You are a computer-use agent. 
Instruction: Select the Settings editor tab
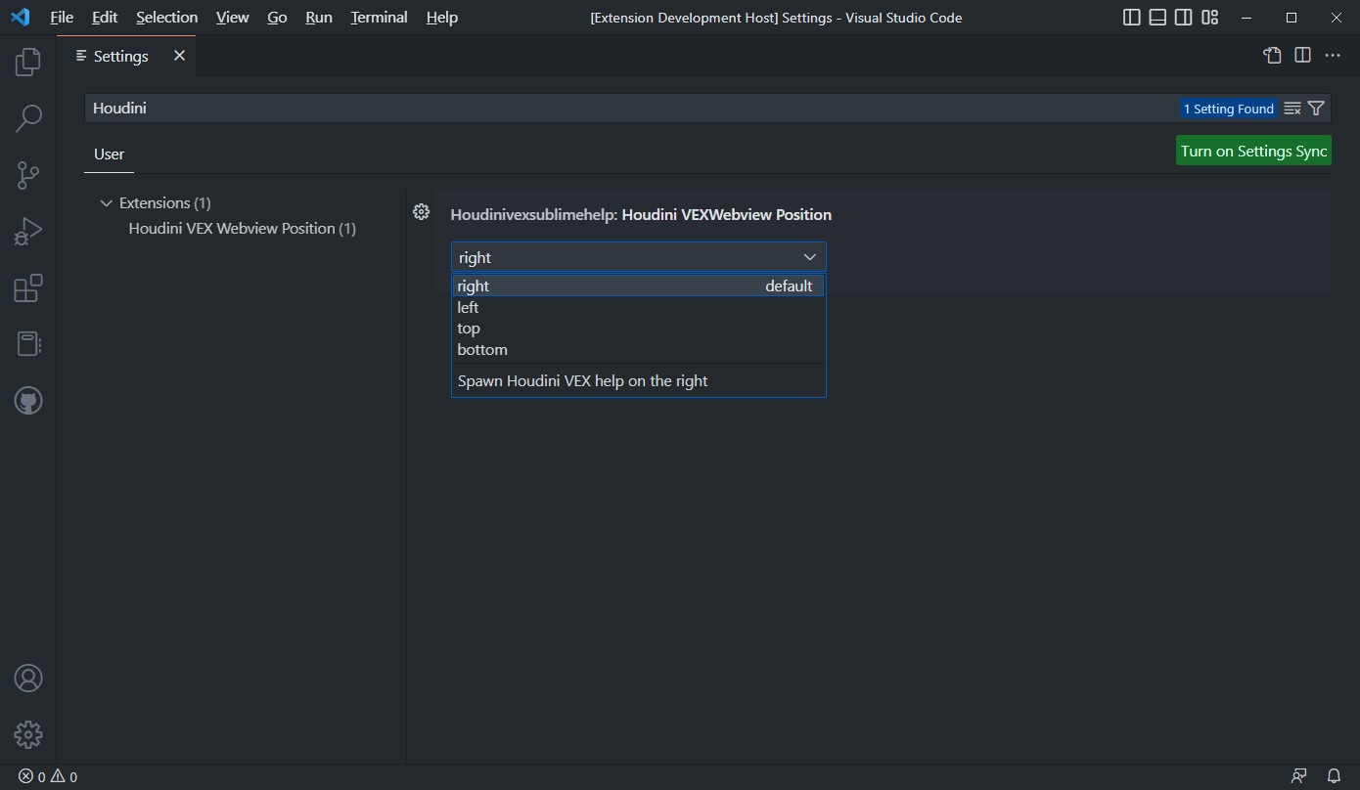[x=126, y=56]
